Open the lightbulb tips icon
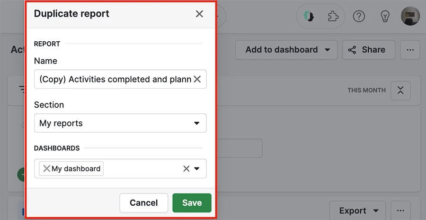Image resolution: width=426 pixels, height=220 pixels. [385, 16]
